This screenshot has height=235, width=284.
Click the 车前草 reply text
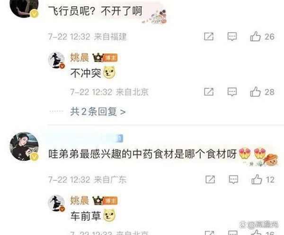click(86, 216)
